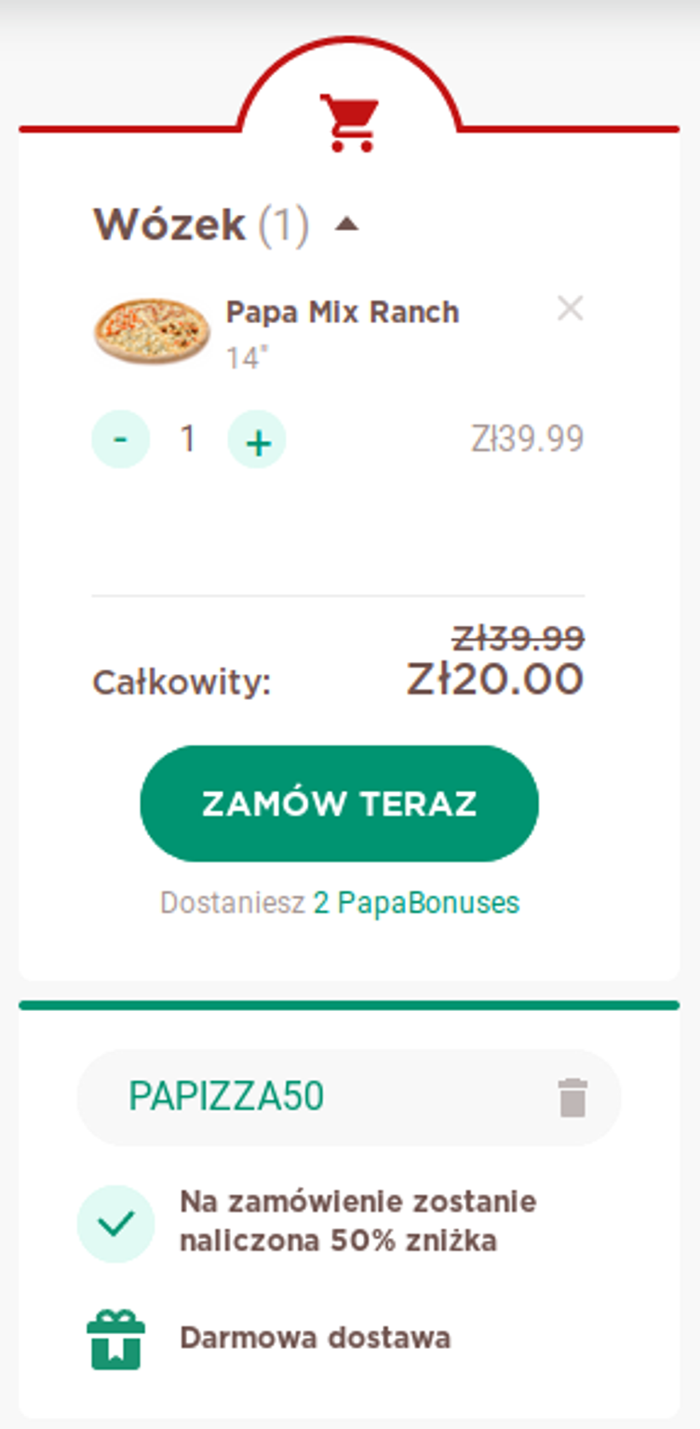Click the green gift box icon

click(115, 1340)
